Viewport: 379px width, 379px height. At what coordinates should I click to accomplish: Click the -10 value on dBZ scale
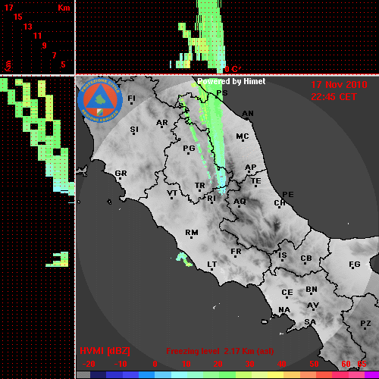pos(121,364)
